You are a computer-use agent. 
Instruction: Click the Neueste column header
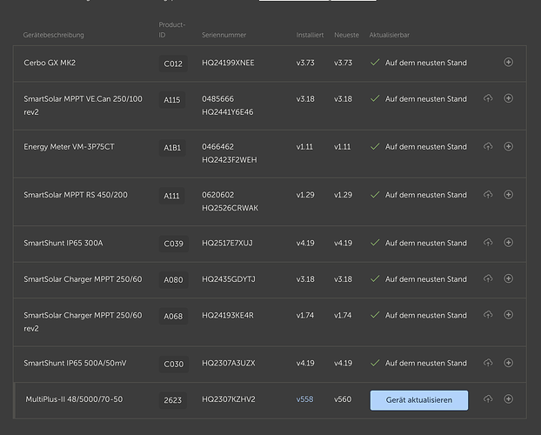pyautogui.click(x=346, y=35)
